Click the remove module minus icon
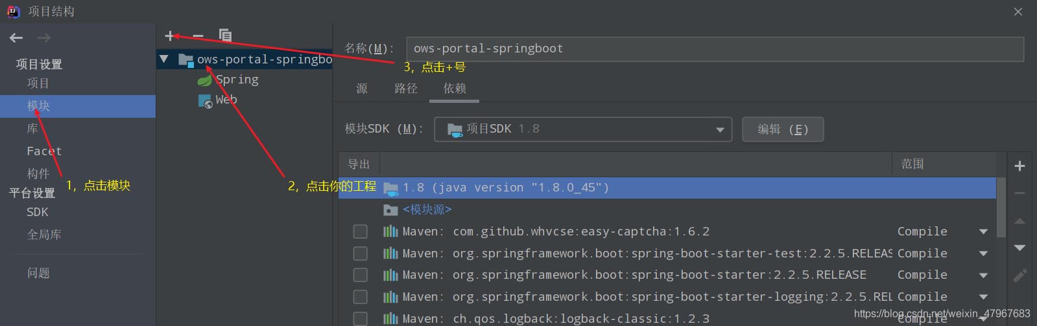Image resolution: width=1037 pixels, height=326 pixels. (x=198, y=36)
